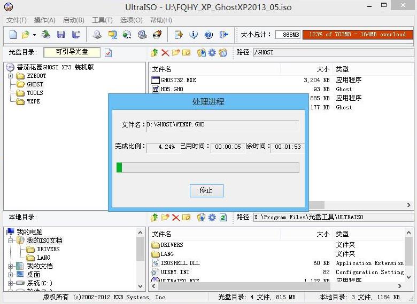The image size is (417, 304).
Task: Expand the EZBOOT folder tree node
Action: coord(10,76)
